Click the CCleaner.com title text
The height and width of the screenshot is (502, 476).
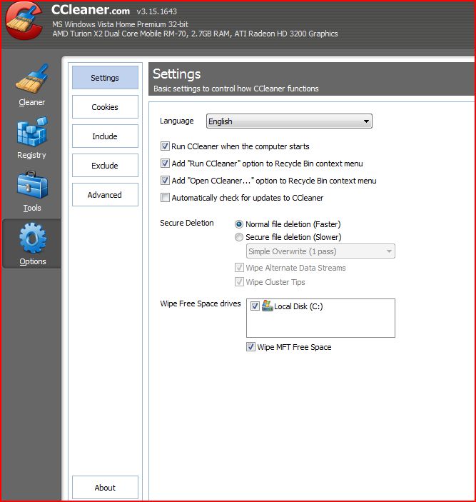pos(91,10)
